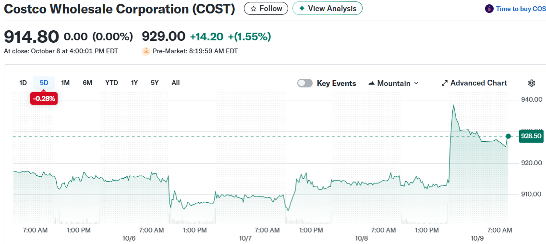Select the 1M time range tab
This screenshot has height=244, width=546.
pos(65,83)
